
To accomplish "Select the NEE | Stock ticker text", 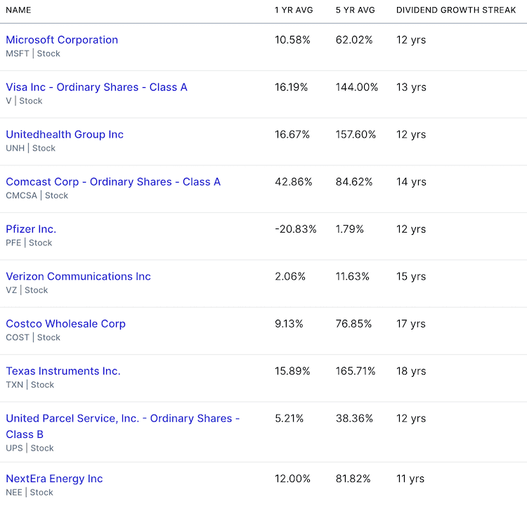I will (30, 492).
